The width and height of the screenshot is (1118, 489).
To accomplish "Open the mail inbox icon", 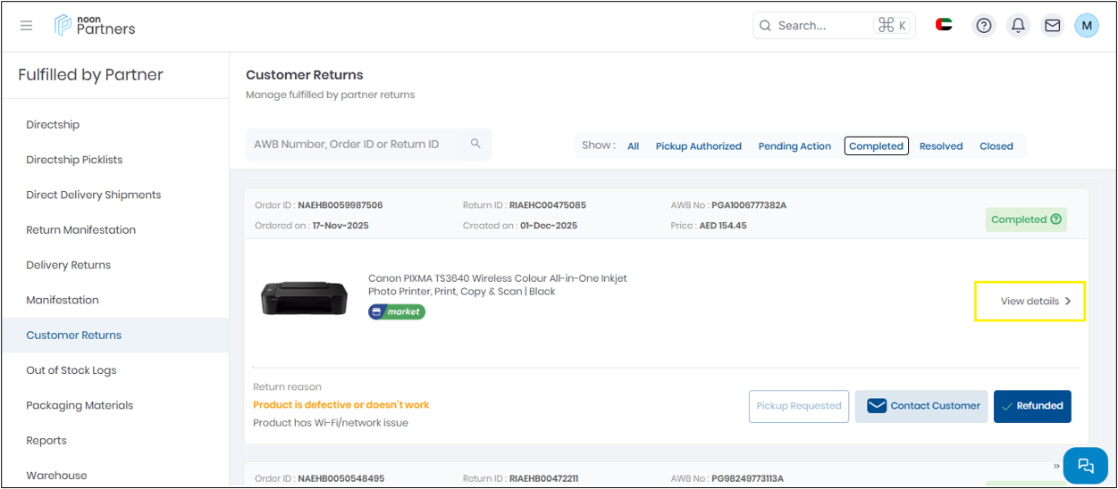I will click(x=1053, y=26).
